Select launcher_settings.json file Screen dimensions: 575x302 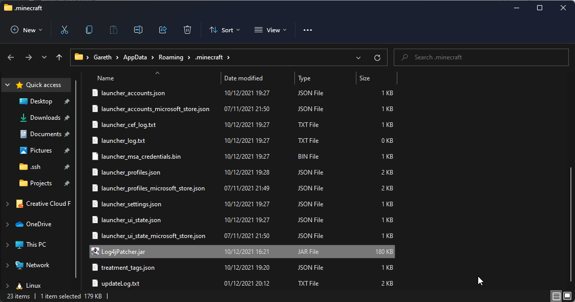coord(242,204)
